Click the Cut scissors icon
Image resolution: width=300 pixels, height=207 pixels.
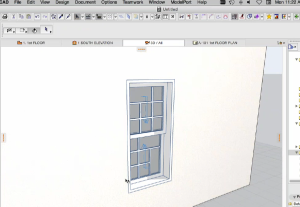[x=13, y=17]
